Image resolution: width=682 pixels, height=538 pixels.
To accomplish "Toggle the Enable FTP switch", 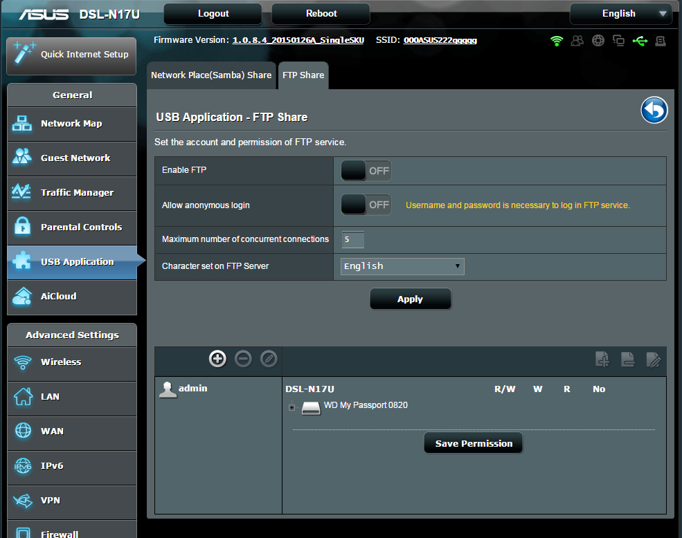I will pyautogui.click(x=366, y=171).
